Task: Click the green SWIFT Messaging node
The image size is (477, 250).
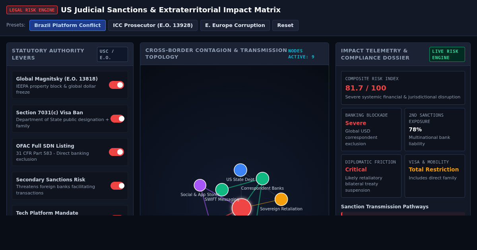Action: pyautogui.click(x=222, y=190)
